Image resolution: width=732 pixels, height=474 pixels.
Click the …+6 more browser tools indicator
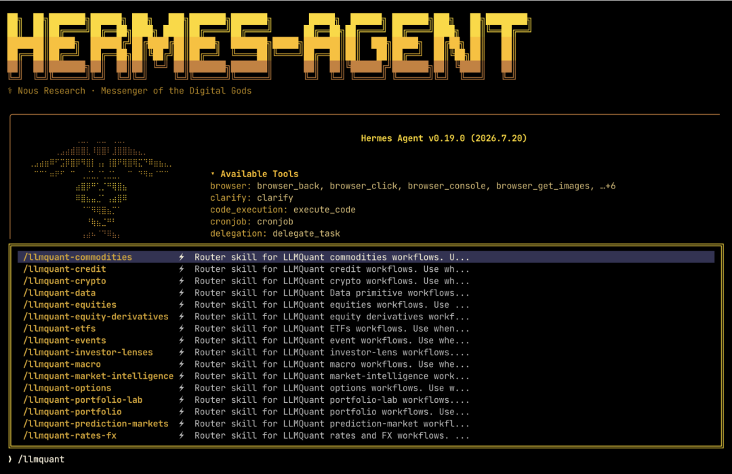click(x=608, y=186)
